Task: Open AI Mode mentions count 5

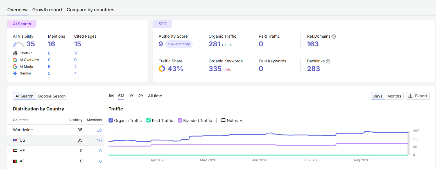Action: click(x=49, y=67)
